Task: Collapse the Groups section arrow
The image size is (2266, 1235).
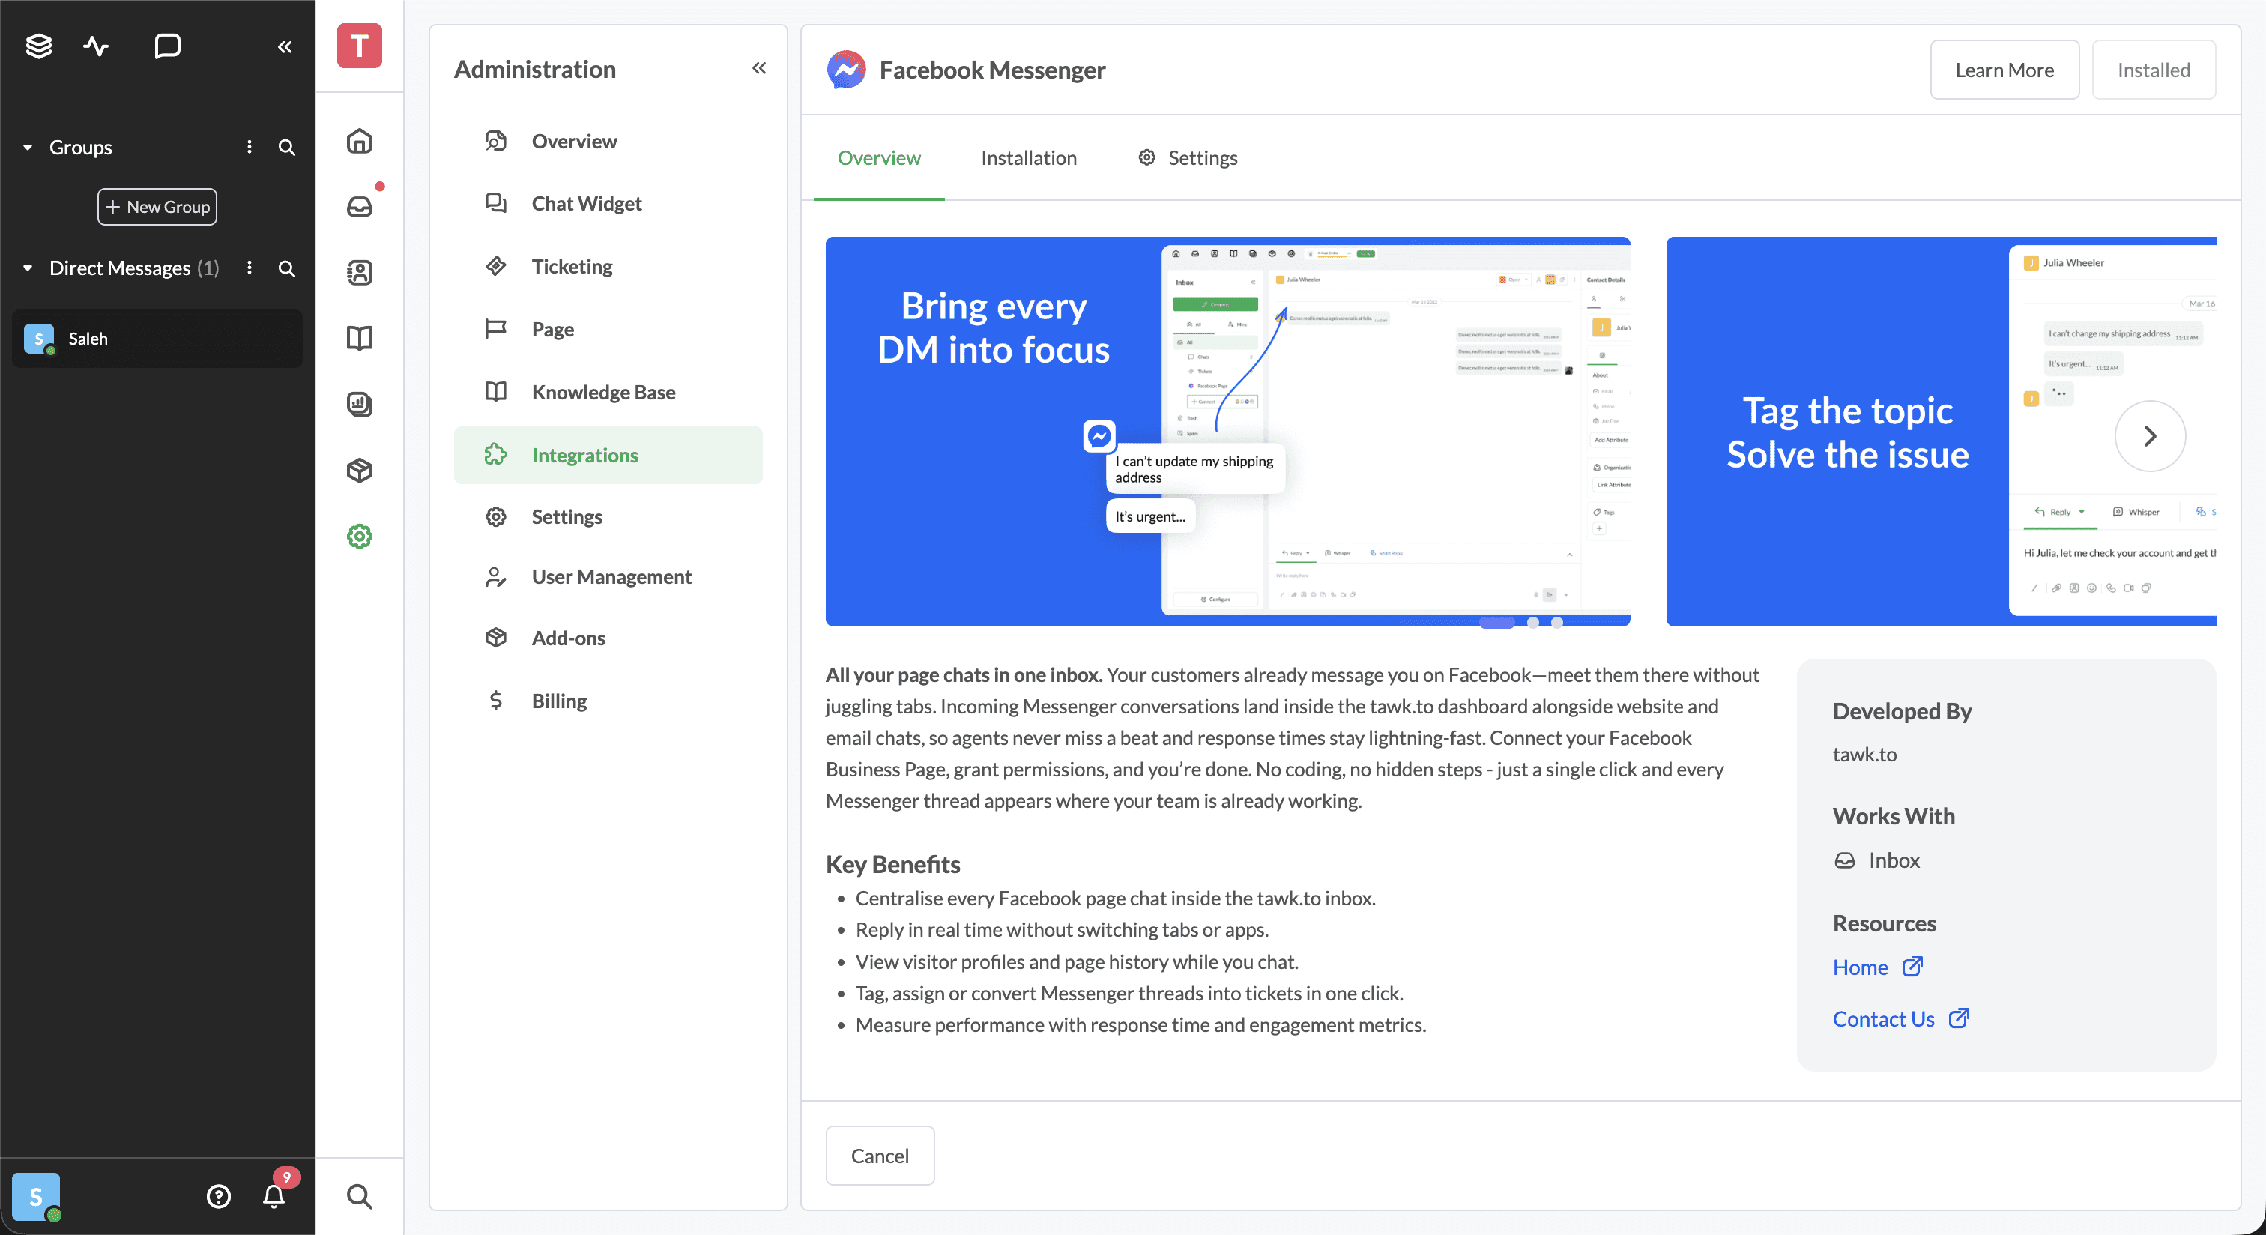Action: 27,147
